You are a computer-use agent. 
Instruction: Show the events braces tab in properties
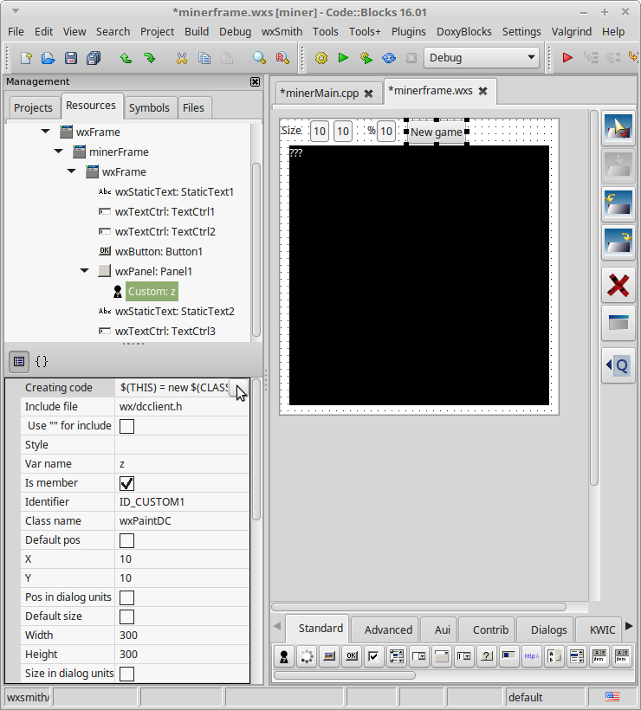pos(42,361)
